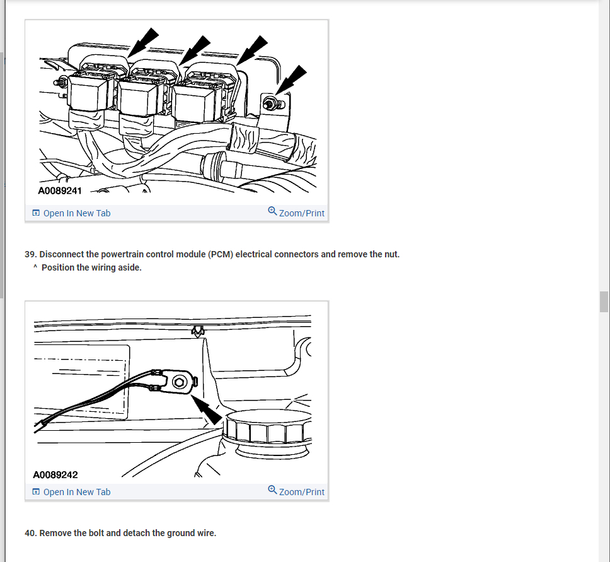Click Zoom/Print for diagram A0089241

[296, 213]
